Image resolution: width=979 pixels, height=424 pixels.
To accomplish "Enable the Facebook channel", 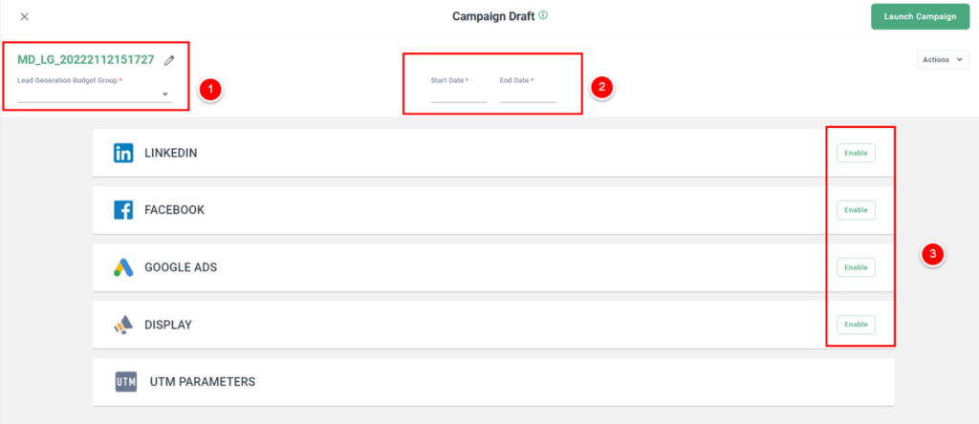I will point(856,210).
